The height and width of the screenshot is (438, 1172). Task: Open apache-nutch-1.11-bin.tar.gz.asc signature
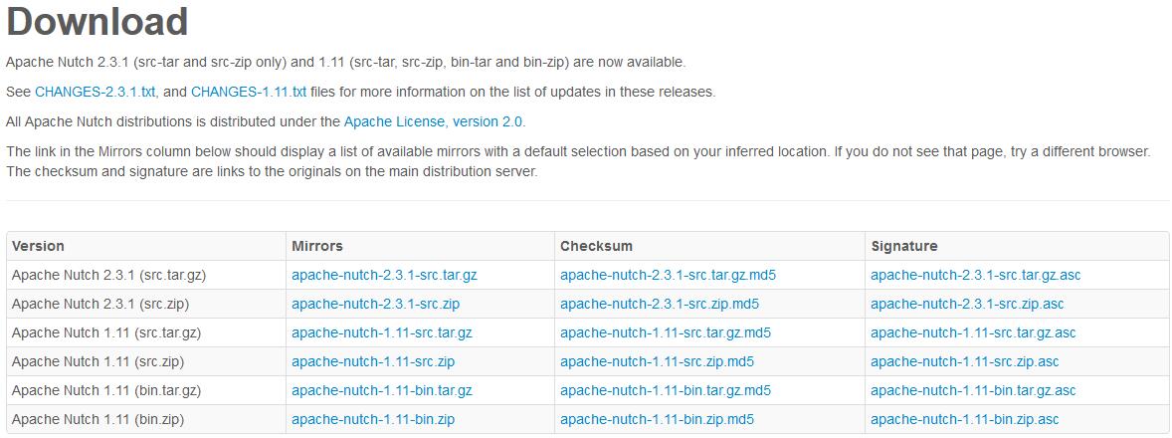point(973,390)
